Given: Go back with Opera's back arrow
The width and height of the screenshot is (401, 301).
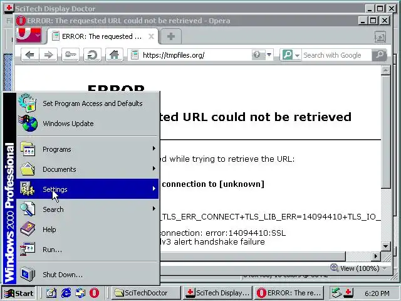Looking at the screenshot, I should pos(30,55).
